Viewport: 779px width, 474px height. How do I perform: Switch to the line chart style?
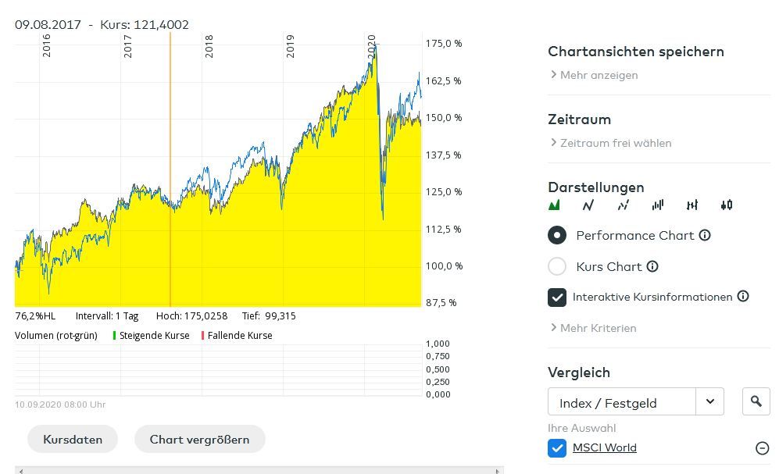click(588, 205)
